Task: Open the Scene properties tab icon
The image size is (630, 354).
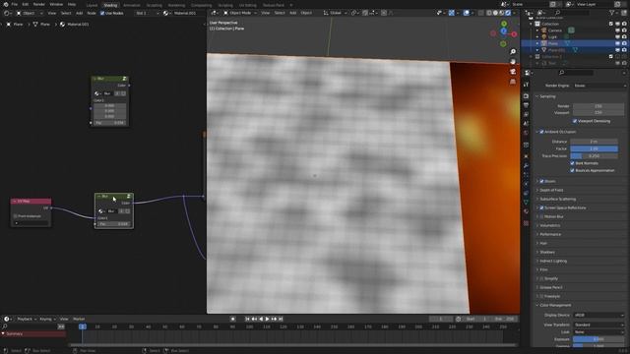Action: (x=526, y=124)
